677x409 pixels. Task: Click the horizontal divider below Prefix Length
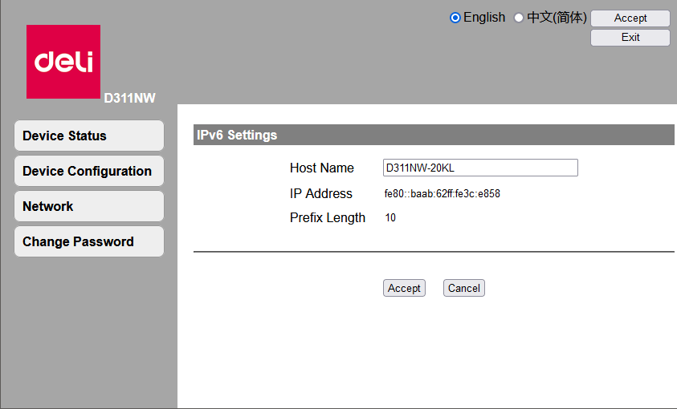(434, 252)
